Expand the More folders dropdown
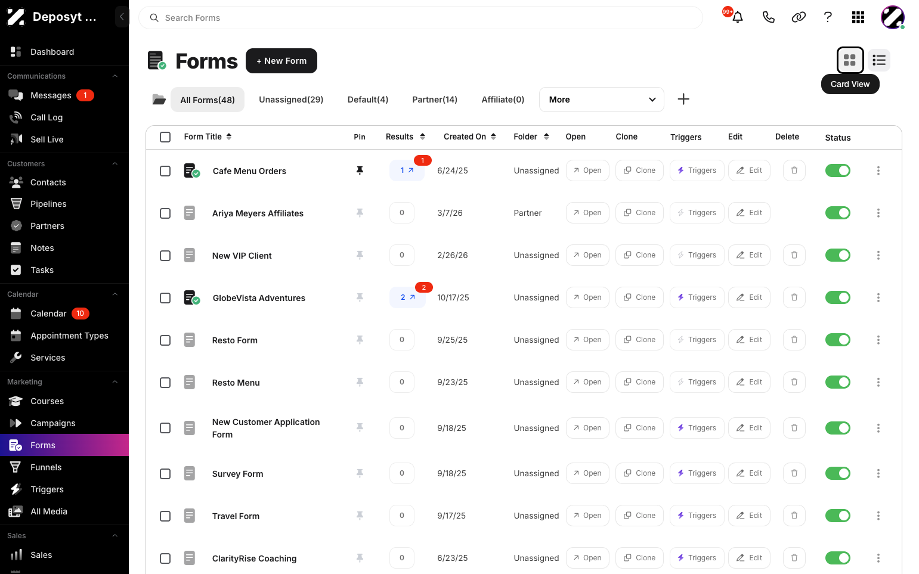The image size is (919, 574). [601, 100]
